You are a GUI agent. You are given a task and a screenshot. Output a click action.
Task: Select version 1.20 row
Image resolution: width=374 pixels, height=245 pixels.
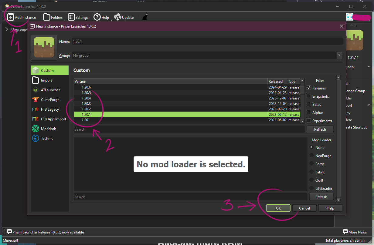pyautogui.click(x=187, y=120)
